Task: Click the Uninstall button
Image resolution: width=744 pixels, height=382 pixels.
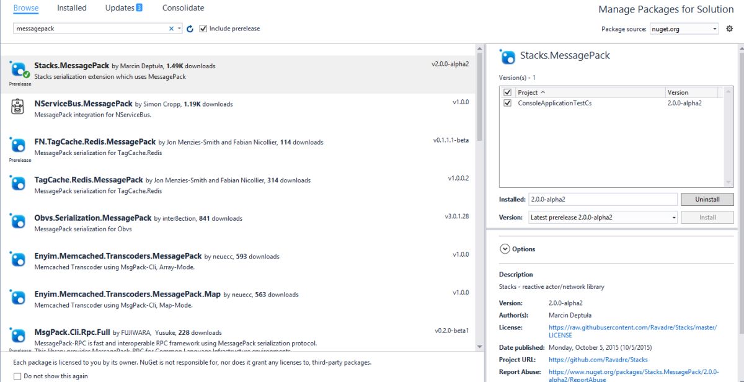Action: tap(707, 200)
